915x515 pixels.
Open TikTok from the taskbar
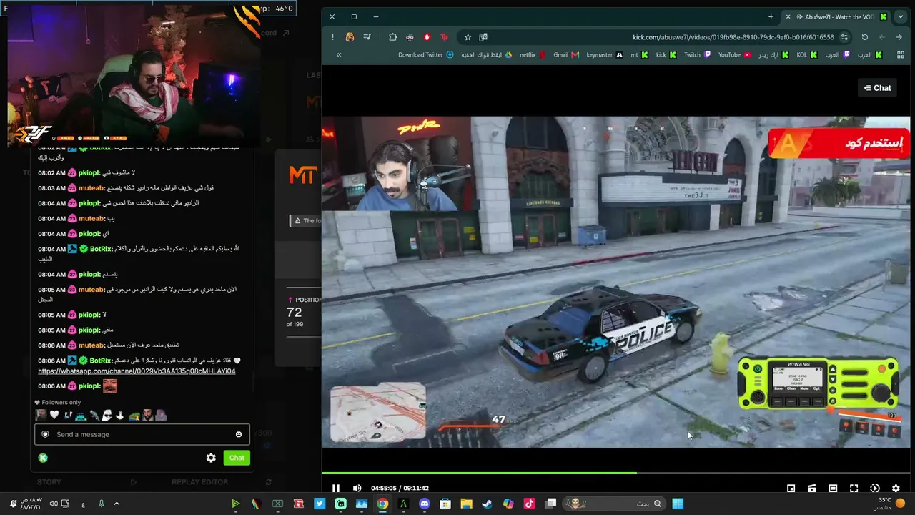529,504
